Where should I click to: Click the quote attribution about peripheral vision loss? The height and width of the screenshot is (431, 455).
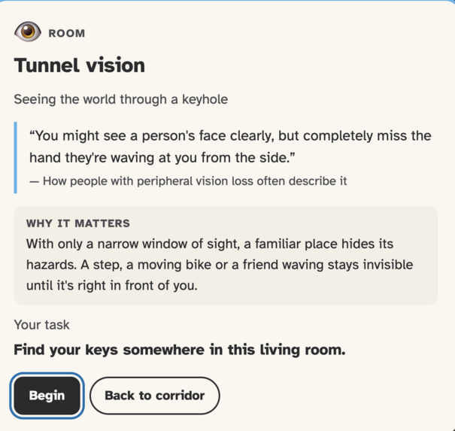tap(188, 181)
